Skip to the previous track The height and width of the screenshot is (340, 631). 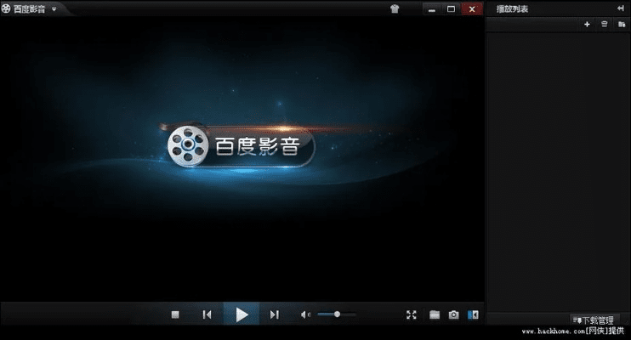[x=207, y=314]
